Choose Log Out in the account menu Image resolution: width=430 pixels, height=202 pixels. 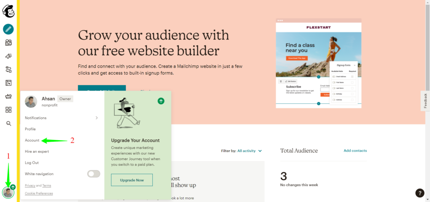coord(32,163)
